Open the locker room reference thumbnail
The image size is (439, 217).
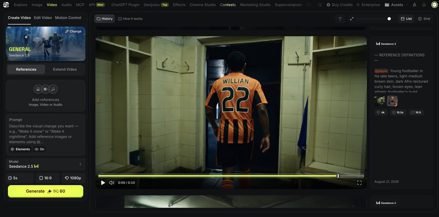tap(380, 101)
